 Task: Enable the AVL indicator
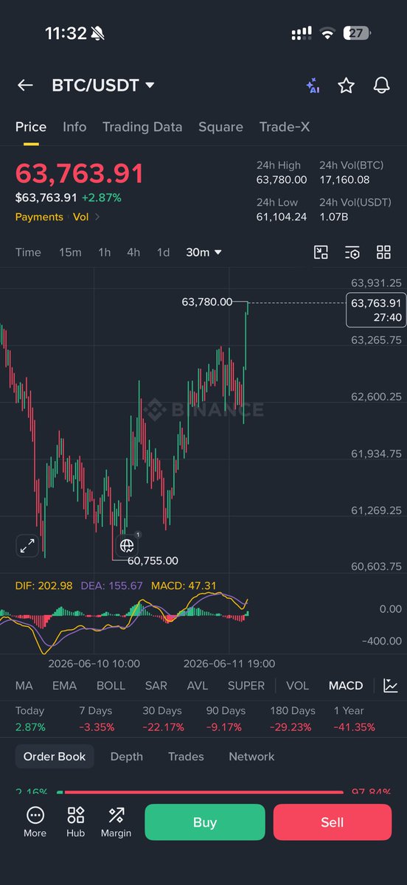pyautogui.click(x=198, y=685)
